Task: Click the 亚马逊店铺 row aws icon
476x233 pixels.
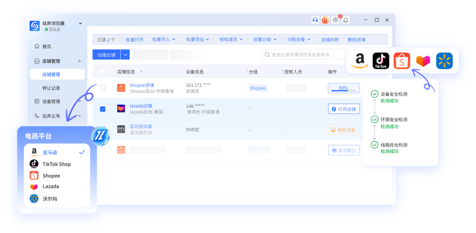Action: coord(121,129)
